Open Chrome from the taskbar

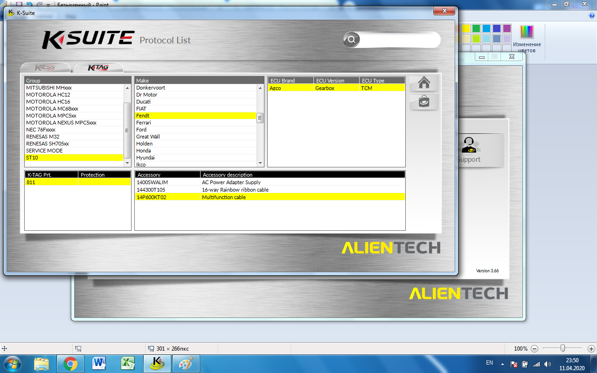pyautogui.click(x=70, y=363)
